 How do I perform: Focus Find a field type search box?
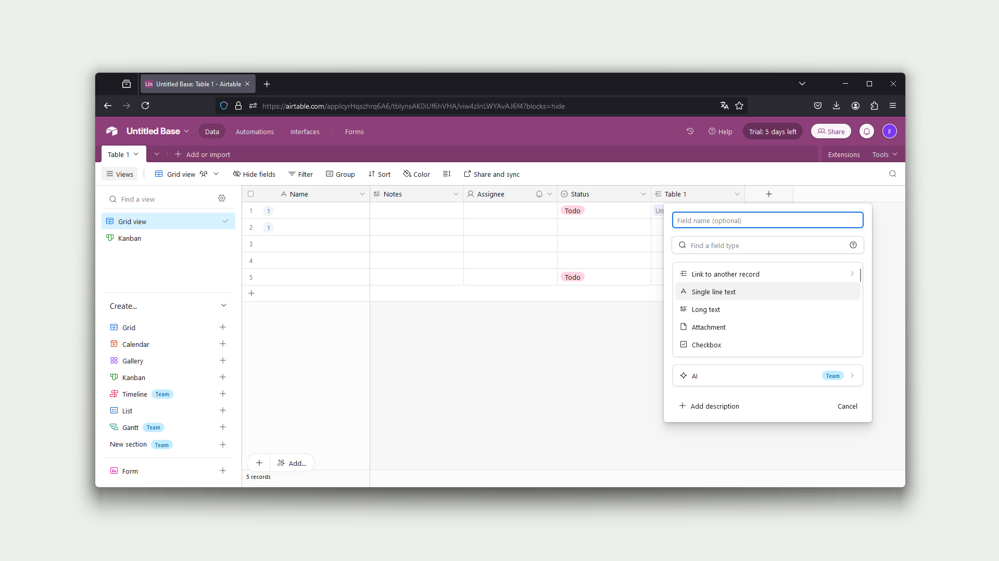point(767,245)
